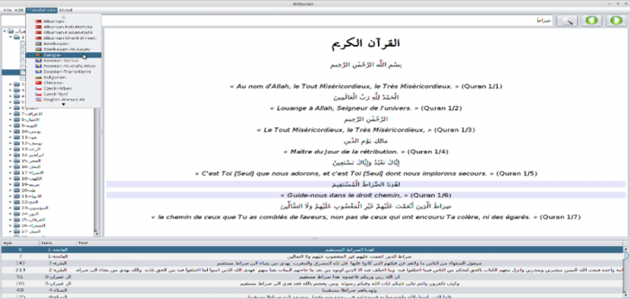This screenshot has width=630, height=299.
Task: Open the Edit menu
Action: [19, 10]
